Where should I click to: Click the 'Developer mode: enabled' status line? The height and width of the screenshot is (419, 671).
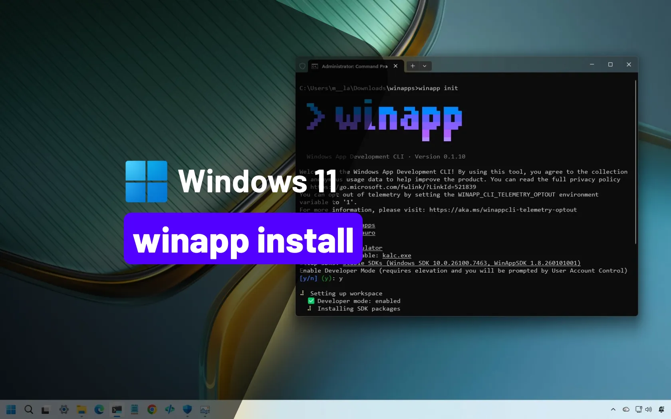click(x=354, y=301)
